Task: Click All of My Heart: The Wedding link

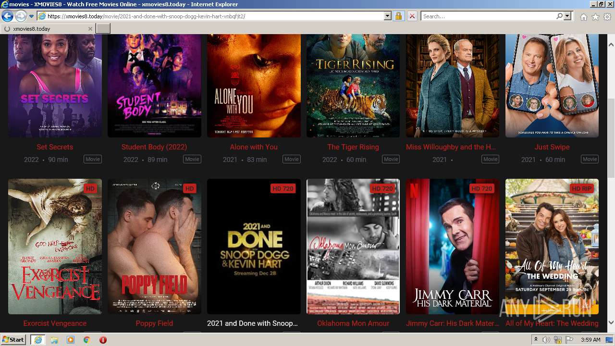Action: pyautogui.click(x=552, y=323)
